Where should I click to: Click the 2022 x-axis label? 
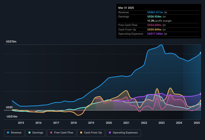coord(144,123)
